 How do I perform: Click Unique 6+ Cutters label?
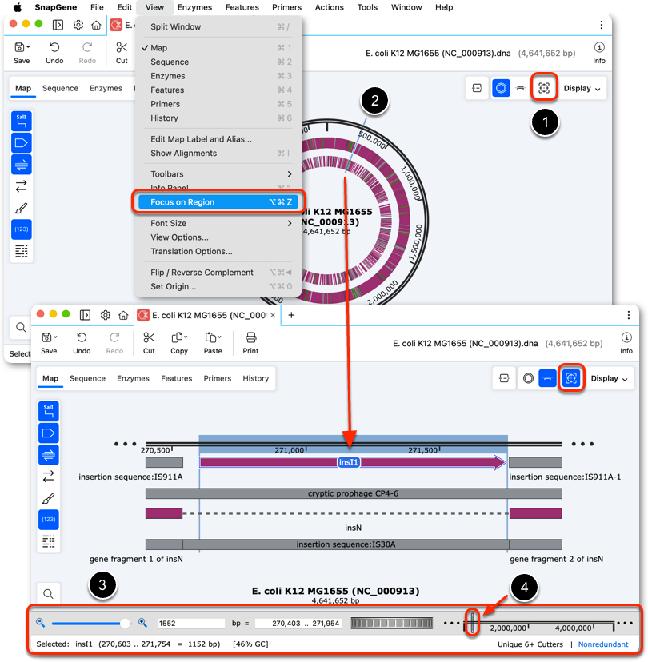pyautogui.click(x=530, y=644)
